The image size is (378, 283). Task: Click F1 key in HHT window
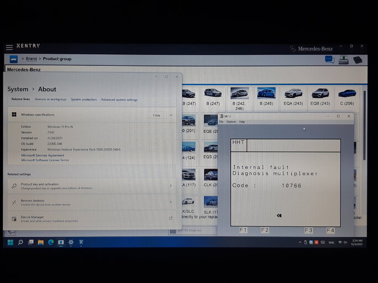coord(243,230)
